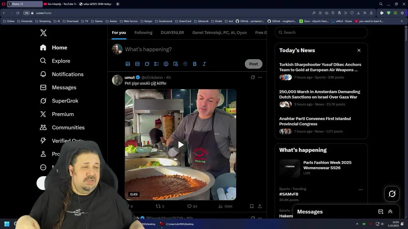Share umut's post
Viewport: 408px width, 229px height.
[260, 206]
